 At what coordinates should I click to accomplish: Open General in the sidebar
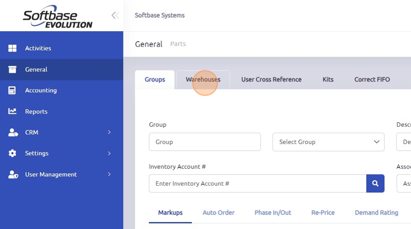(62, 70)
